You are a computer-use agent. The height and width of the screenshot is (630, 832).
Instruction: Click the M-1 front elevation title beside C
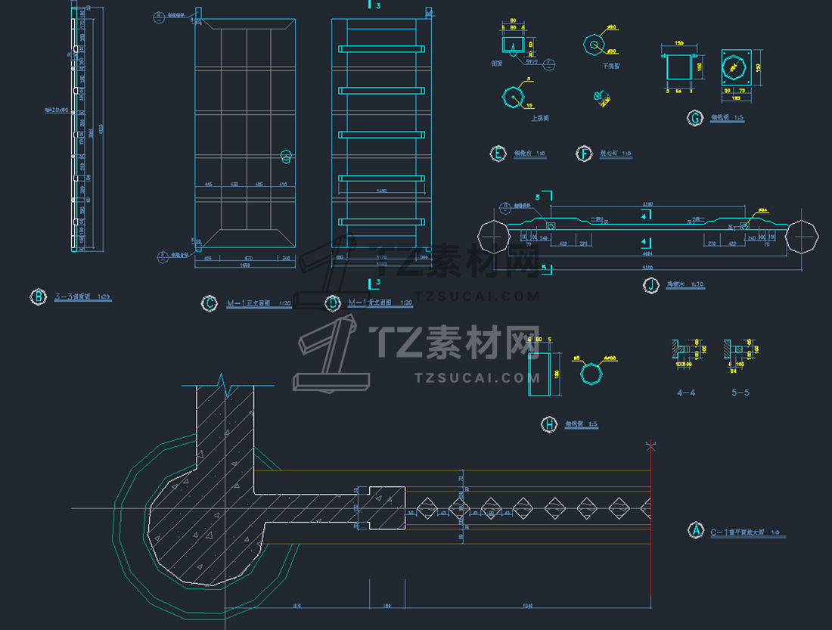(x=259, y=303)
